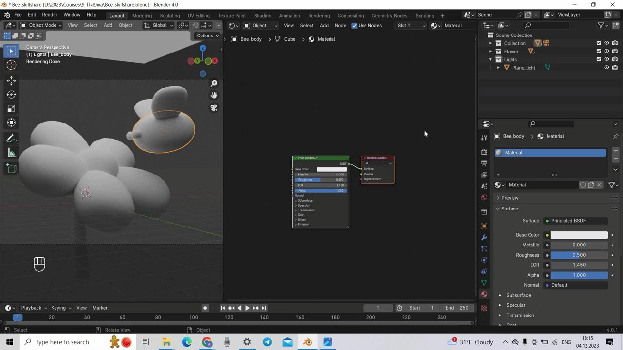Click the Measure tool icon
The height and width of the screenshot is (350, 623).
(x=11, y=154)
